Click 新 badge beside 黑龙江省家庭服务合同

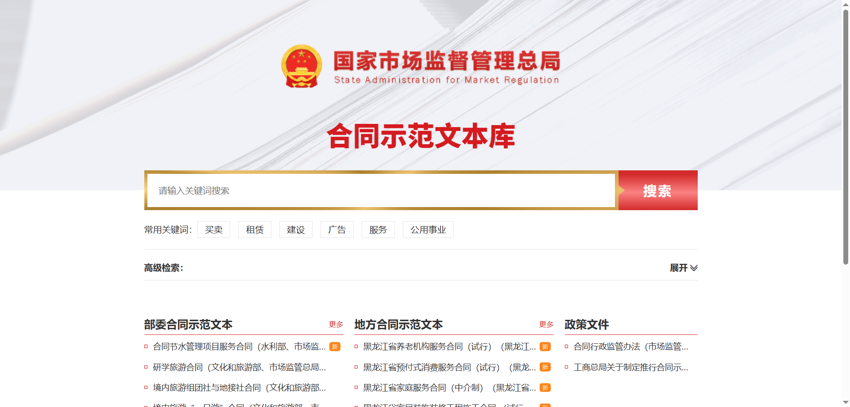tap(545, 388)
